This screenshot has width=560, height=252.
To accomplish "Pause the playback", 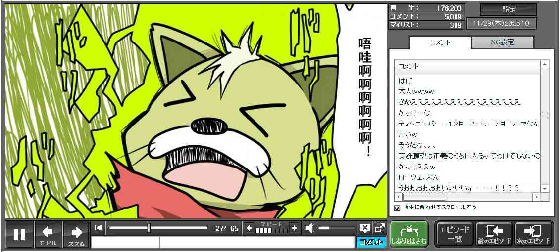I will point(19,234).
